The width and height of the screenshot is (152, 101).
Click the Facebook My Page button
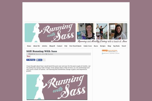(x=31, y=60)
